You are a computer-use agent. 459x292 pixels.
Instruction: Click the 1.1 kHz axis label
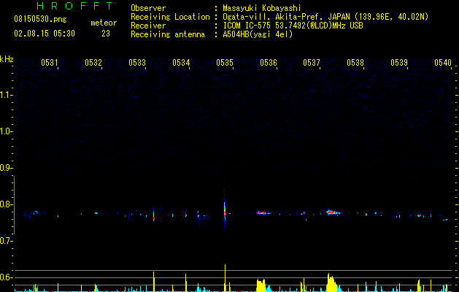[x=6, y=95]
